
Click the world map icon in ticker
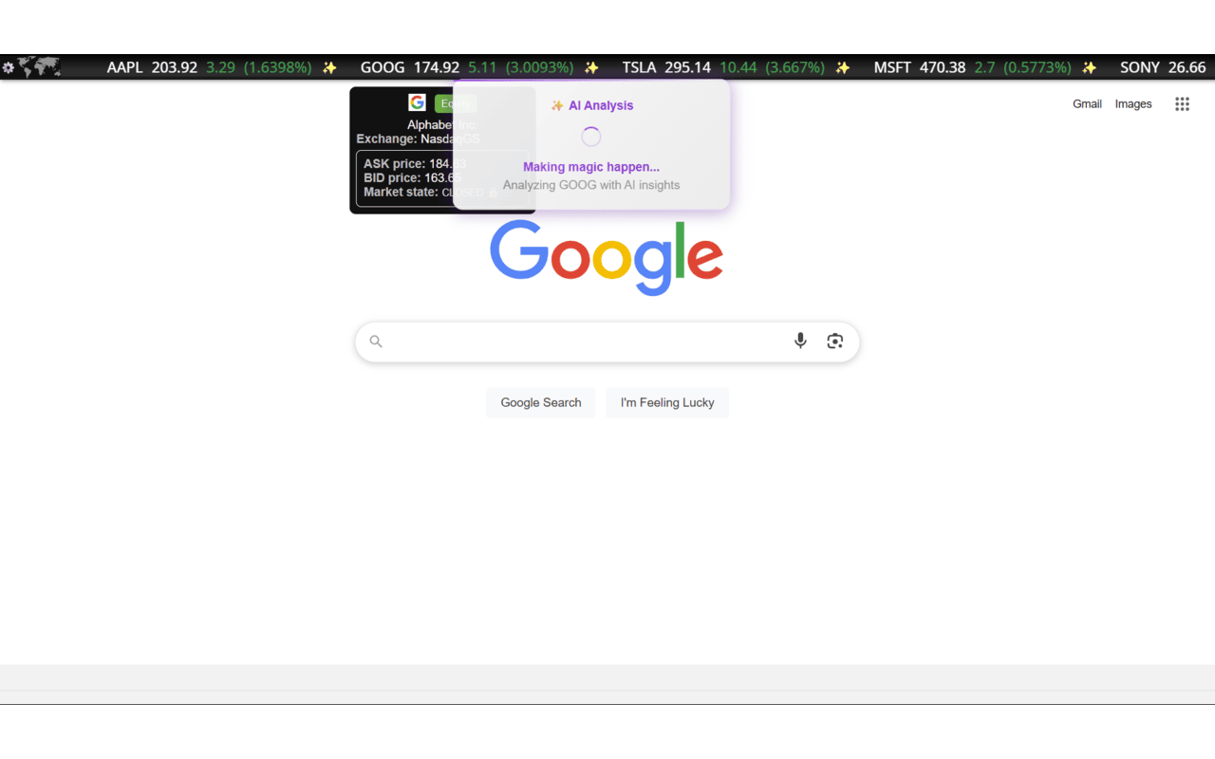click(39, 67)
